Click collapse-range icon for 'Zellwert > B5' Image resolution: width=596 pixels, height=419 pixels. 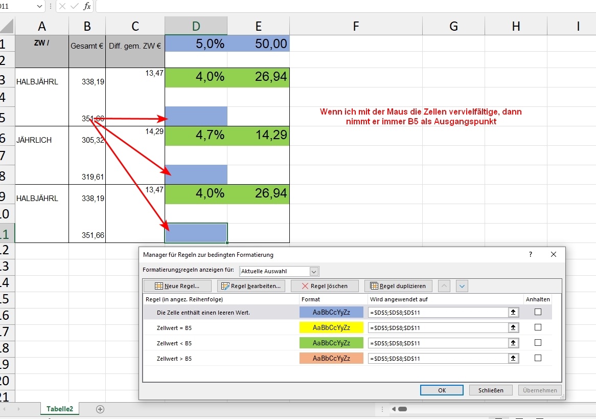point(513,359)
